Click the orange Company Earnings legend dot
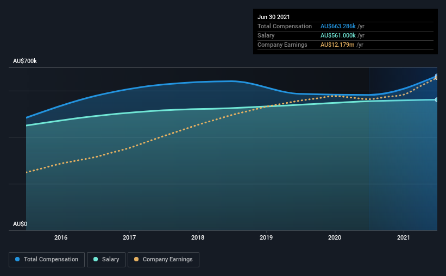Image resolution: width=446 pixels, height=276 pixels. click(x=136, y=259)
